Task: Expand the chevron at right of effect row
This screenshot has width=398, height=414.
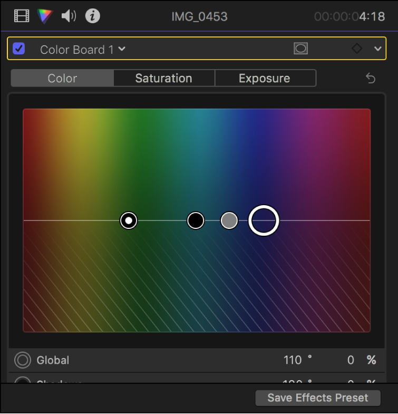Action: (377, 49)
